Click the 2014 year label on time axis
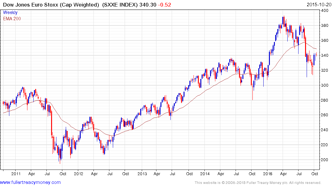The image size is (335, 187). [x=205, y=174]
